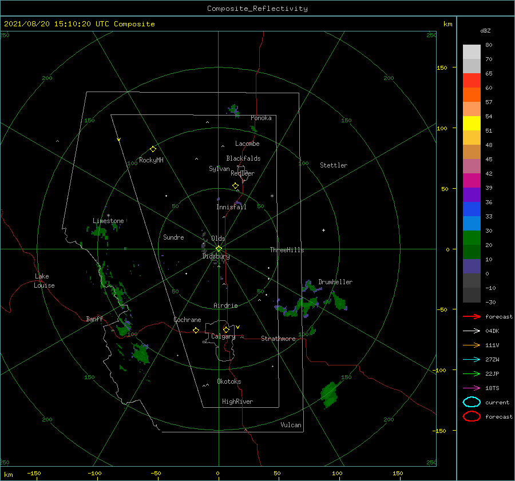Pick the blue 36 dBZ swatch

click(472, 209)
